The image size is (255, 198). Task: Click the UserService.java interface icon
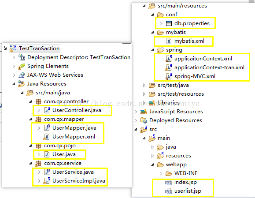tap(47, 172)
